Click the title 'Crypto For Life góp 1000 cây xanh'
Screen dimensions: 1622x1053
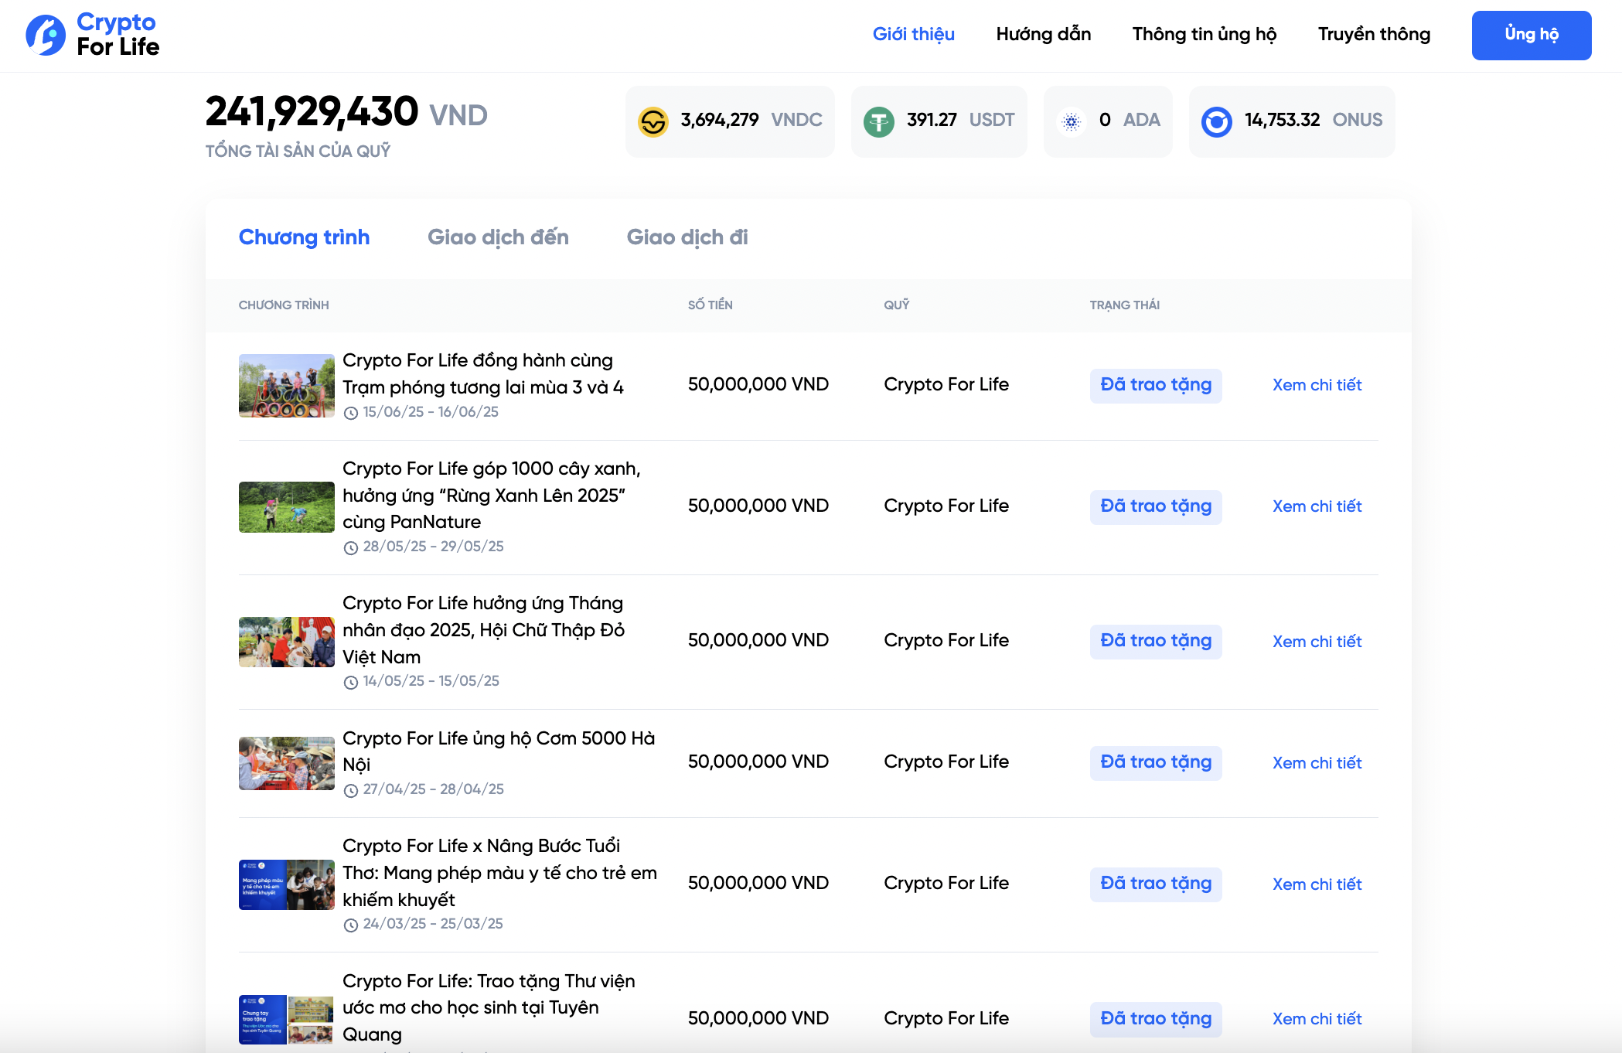[492, 495]
